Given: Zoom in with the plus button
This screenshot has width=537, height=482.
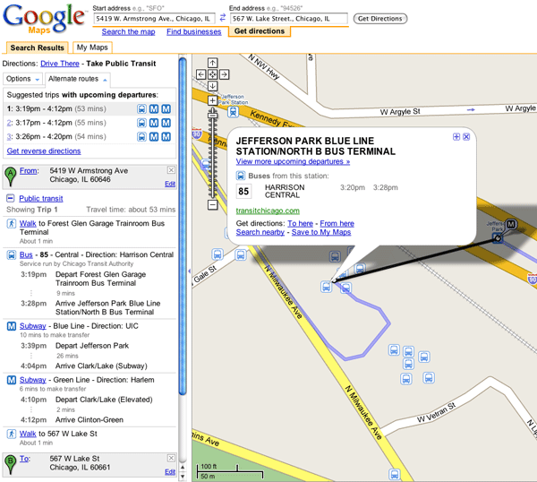Looking at the screenshot, I should pyautogui.click(x=212, y=100).
